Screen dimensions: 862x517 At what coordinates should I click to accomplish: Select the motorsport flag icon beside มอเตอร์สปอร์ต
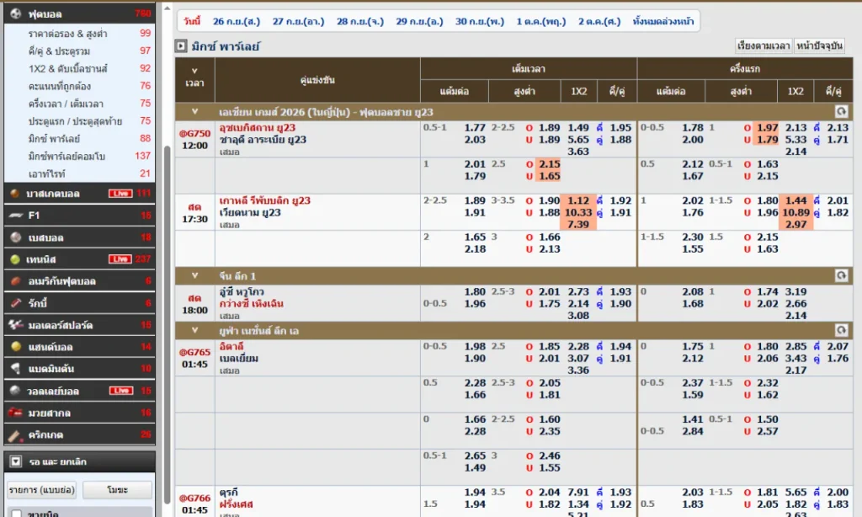(15, 325)
